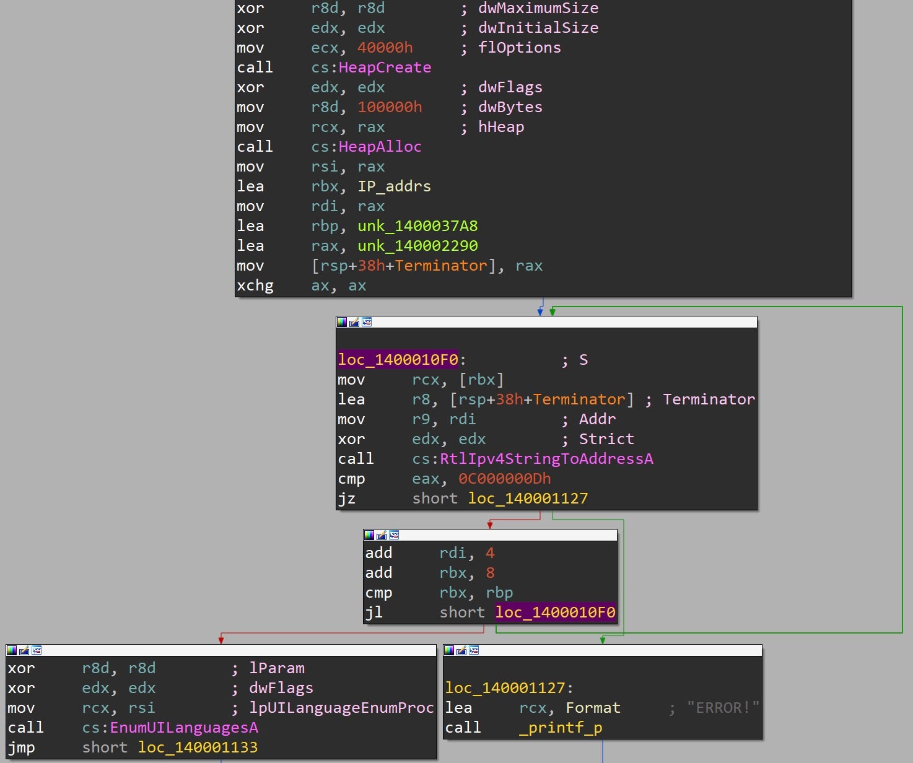Select the HeapCreate function name
Viewport: 913px width, 763px height.
point(384,68)
